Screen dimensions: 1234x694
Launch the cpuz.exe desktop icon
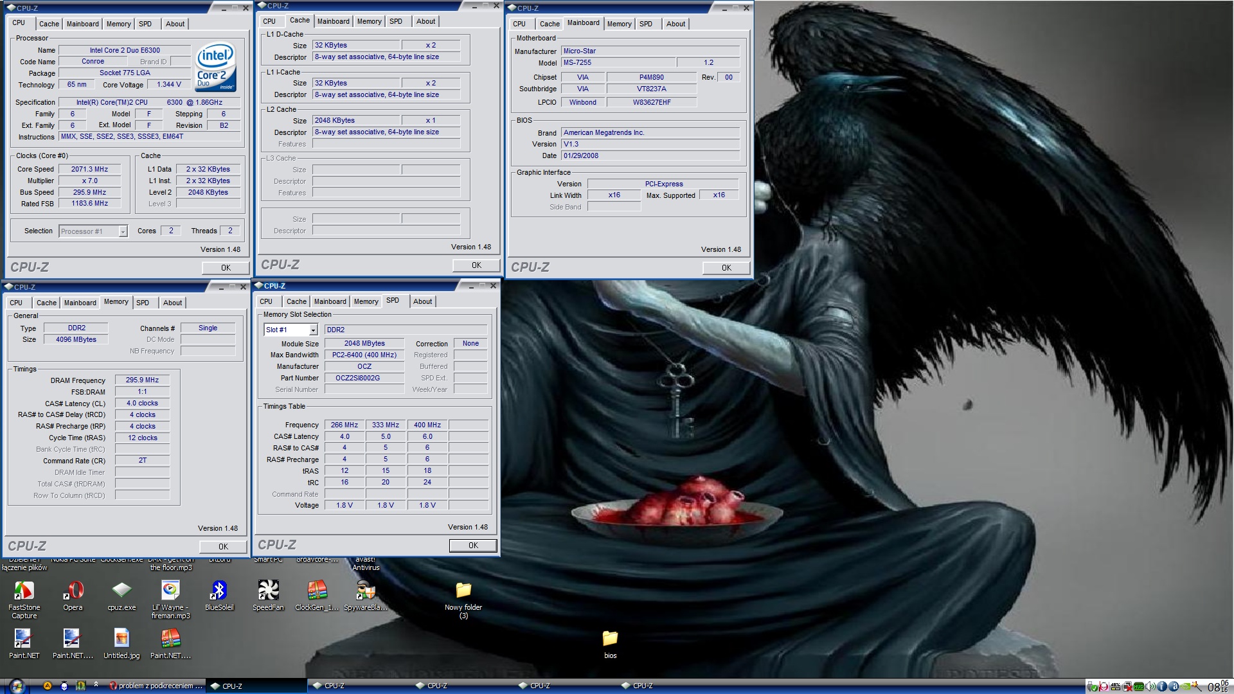(x=121, y=591)
